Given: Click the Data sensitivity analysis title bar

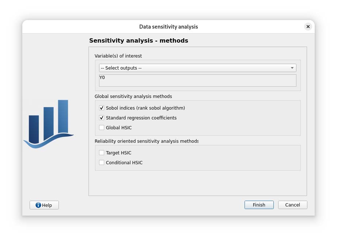Looking at the screenshot, I should (x=168, y=27).
